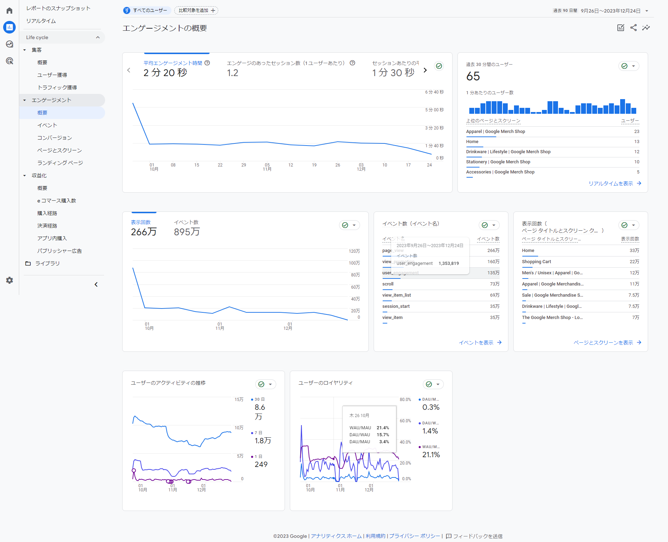Image resolution: width=668 pixels, height=542 pixels.
Task: Collapse the 収益化 tree group
Action: [24, 176]
